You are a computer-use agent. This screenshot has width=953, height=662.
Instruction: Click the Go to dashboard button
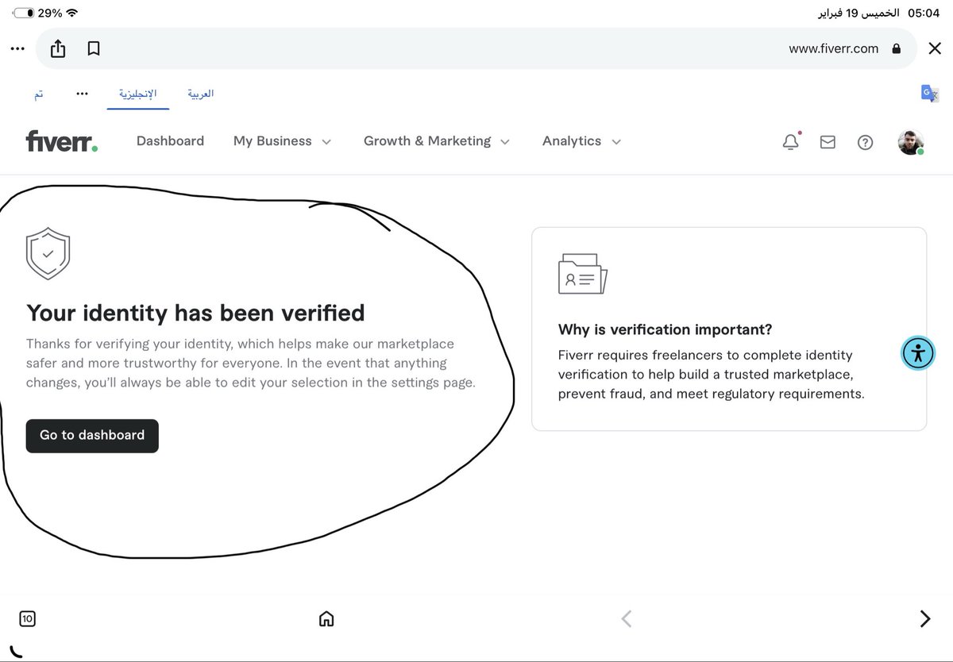pyautogui.click(x=92, y=436)
